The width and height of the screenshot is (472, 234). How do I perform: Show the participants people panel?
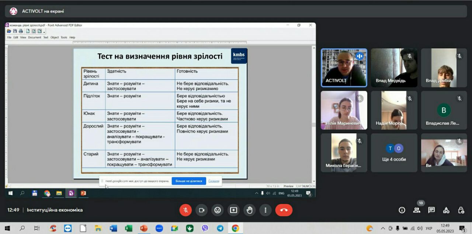[x=417, y=210]
